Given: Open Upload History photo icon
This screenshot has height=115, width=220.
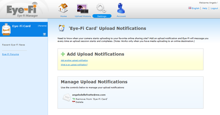Looking at the screenshot, I should click(x=82, y=9).
